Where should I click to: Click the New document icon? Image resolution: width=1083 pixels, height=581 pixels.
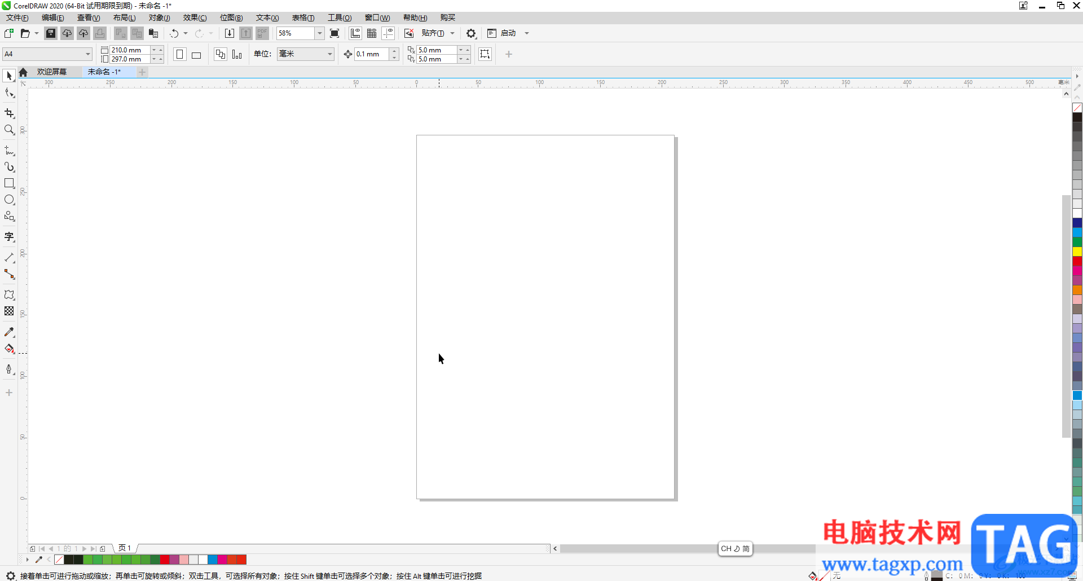tap(9, 33)
